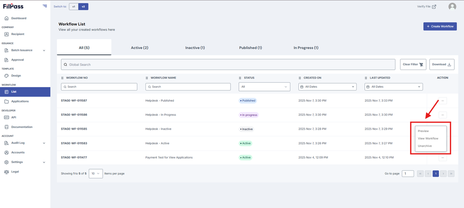Open Last Updated date filter dropdown
Screen dimensions: 464x208
click(394, 87)
